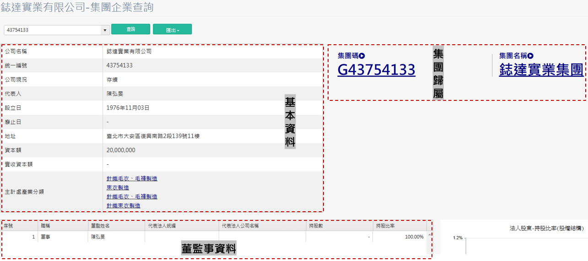Open the 匯出 export dropdown
This screenshot has height=261, width=588.
point(172,30)
